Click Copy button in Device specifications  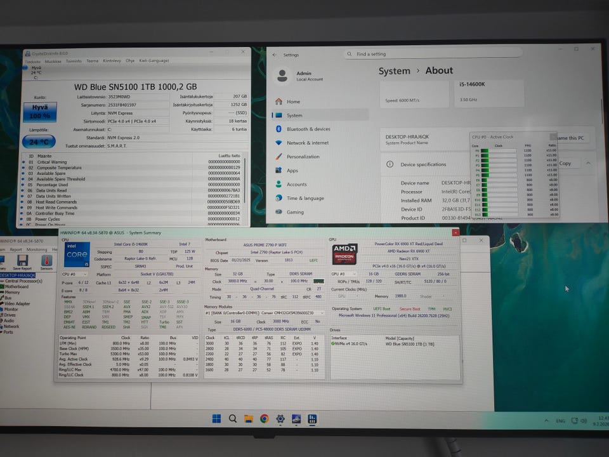coord(568,163)
